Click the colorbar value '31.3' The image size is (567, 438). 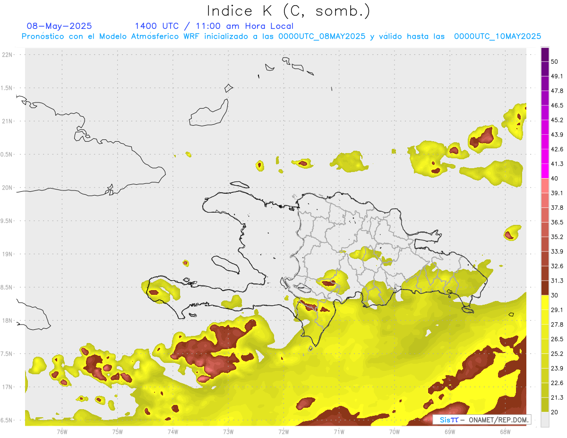click(x=557, y=281)
